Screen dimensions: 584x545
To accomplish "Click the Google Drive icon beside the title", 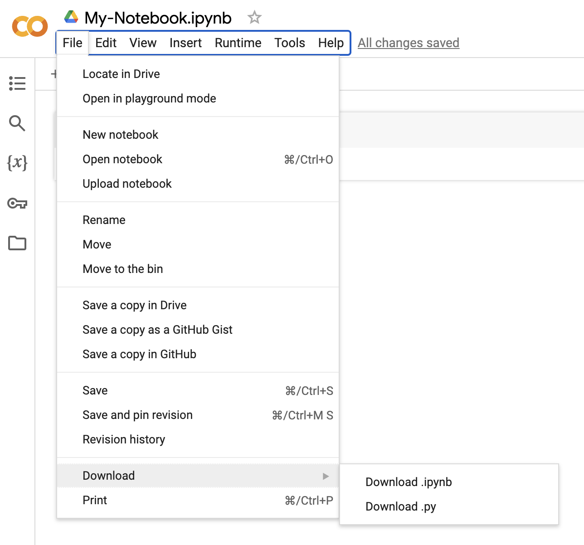I will [x=71, y=17].
